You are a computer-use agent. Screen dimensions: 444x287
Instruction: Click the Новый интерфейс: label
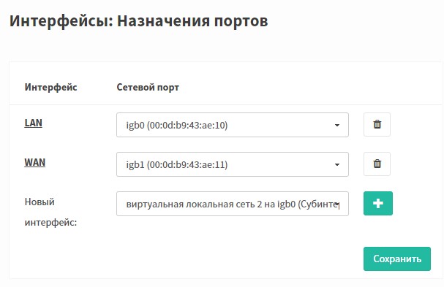tap(50, 212)
